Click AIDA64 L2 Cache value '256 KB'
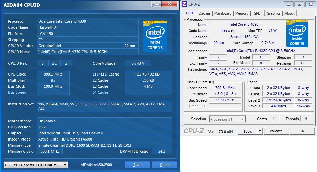The width and height of the screenshot is (317, 172). (x=148, y=80)
